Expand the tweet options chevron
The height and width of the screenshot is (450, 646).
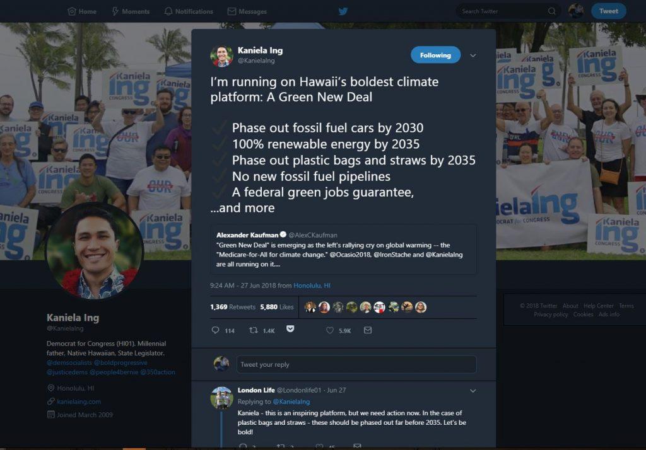click(473, 55)
